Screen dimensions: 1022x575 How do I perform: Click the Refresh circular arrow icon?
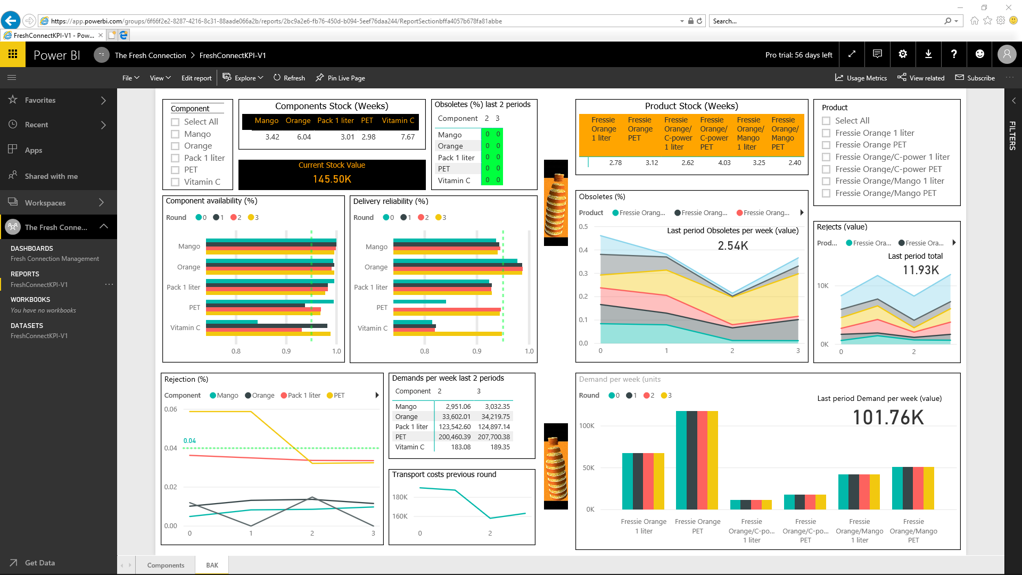point(277,77)
